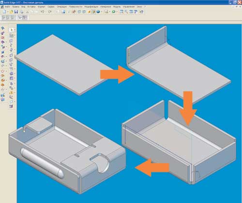Image resolution: width=242 pixels, height=203 pixels.
Task: Expand the dropdown beside the green rotate icon
Action: (117, 12)
